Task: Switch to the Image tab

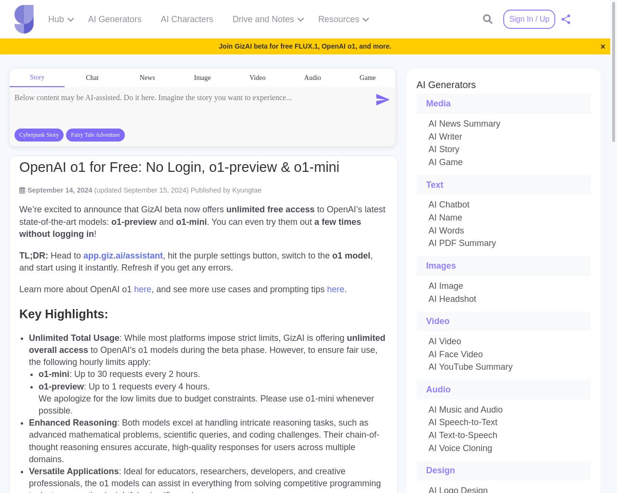Action: pos(202,78)
